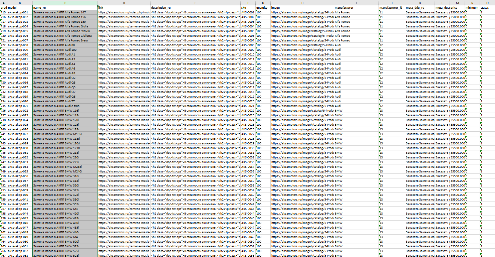
Task: Select cell 'Замена масла в АКПП Audi TT'
Action: (x=65, y=101)
